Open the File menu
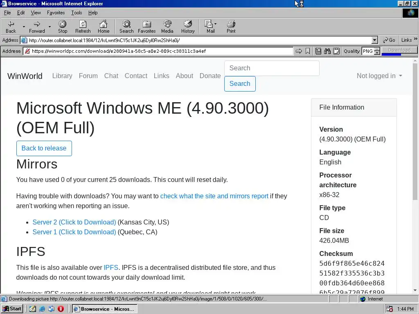This screenshot has width=419, height=314. click(7, 13)
